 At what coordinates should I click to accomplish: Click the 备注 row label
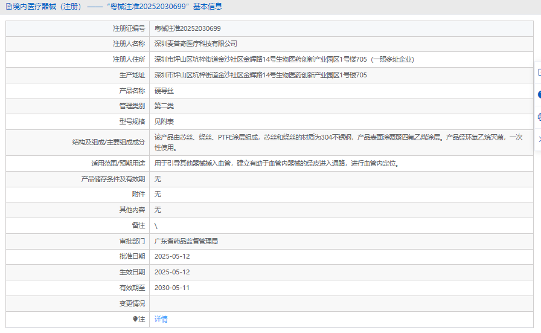click(x=139, y=225)
